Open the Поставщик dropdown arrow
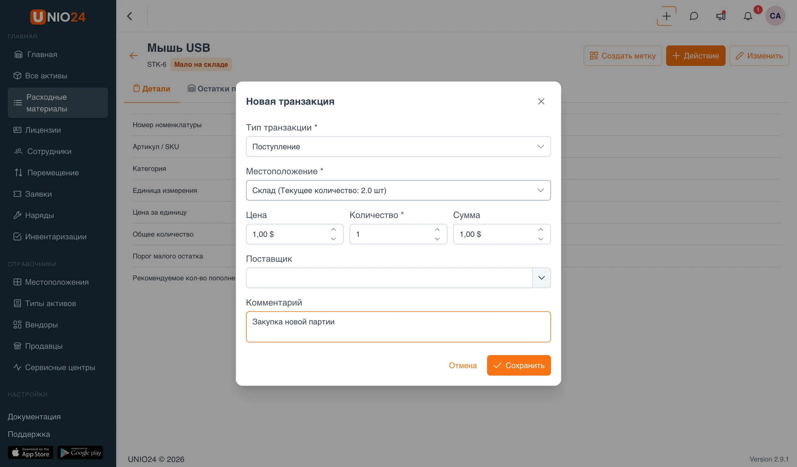The height and width of the screenshot is (467, 797). click(x=542, y=278)
